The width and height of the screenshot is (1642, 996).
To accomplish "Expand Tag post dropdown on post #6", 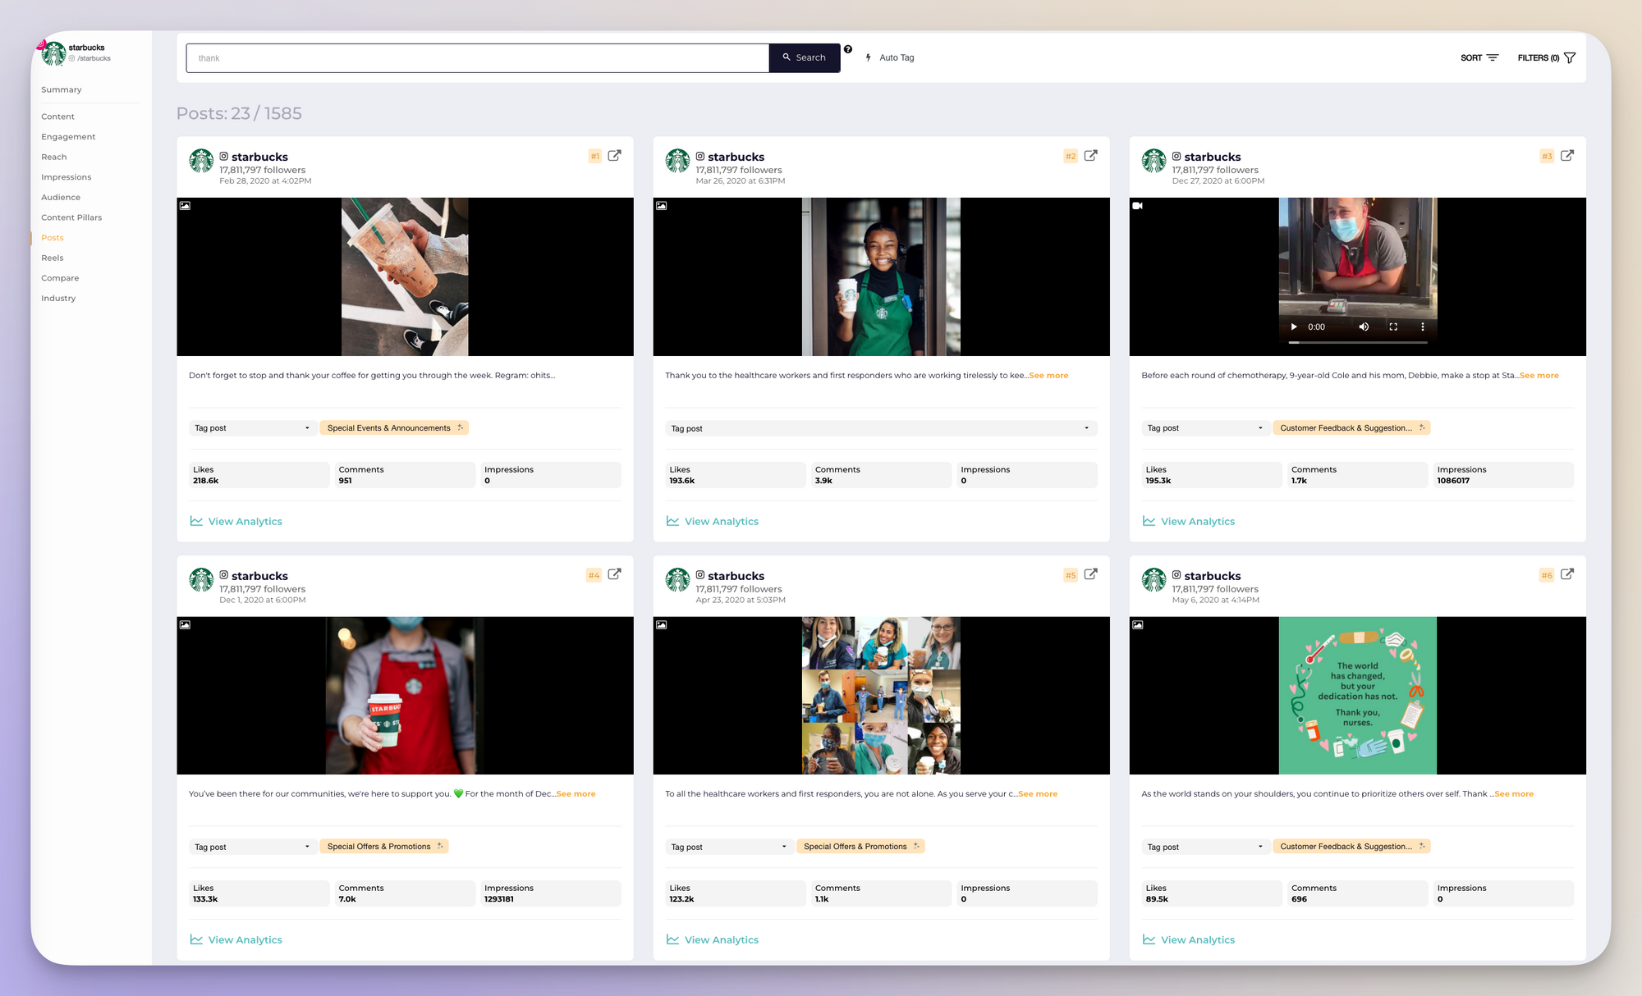I will click(1204, 847).
